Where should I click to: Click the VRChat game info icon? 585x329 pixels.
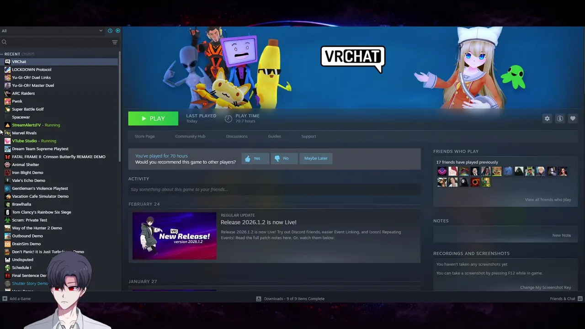click(560, 118)
